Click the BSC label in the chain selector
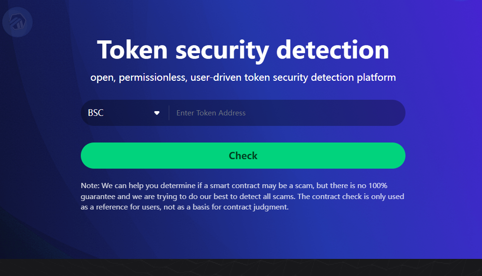 pos(96,113)
